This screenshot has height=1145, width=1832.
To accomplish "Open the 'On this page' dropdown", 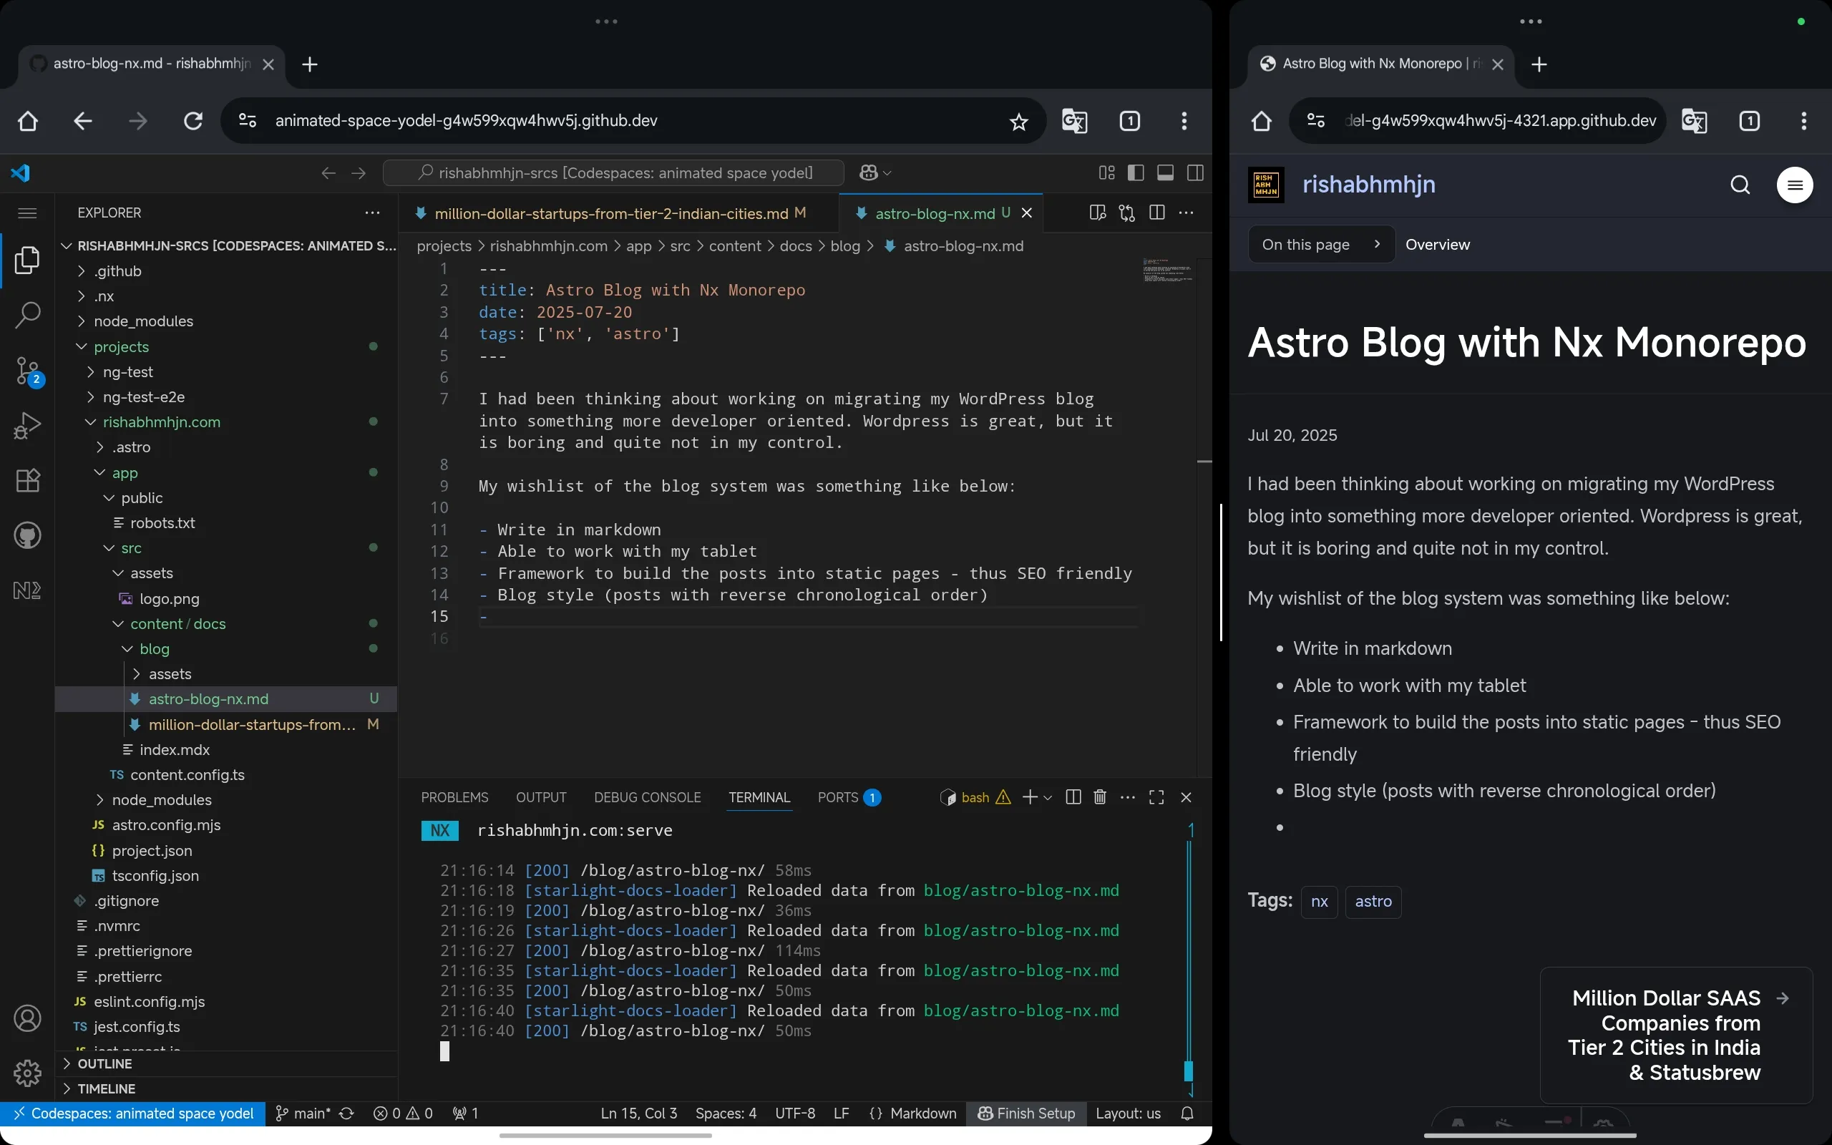I will (1320, 245).
